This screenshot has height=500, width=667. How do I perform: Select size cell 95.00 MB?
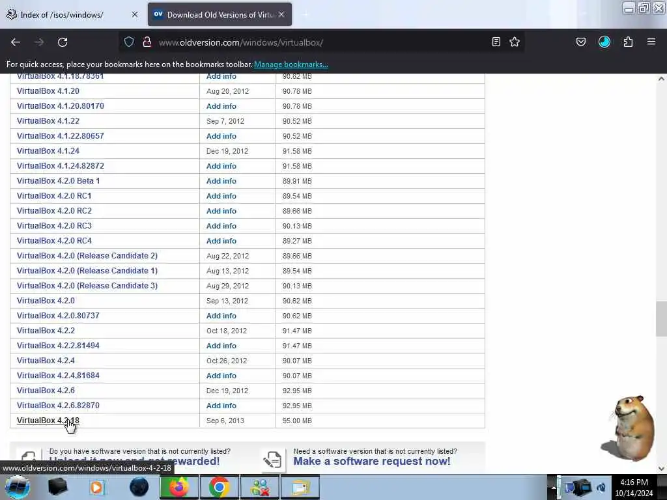(x=297, y=421)
